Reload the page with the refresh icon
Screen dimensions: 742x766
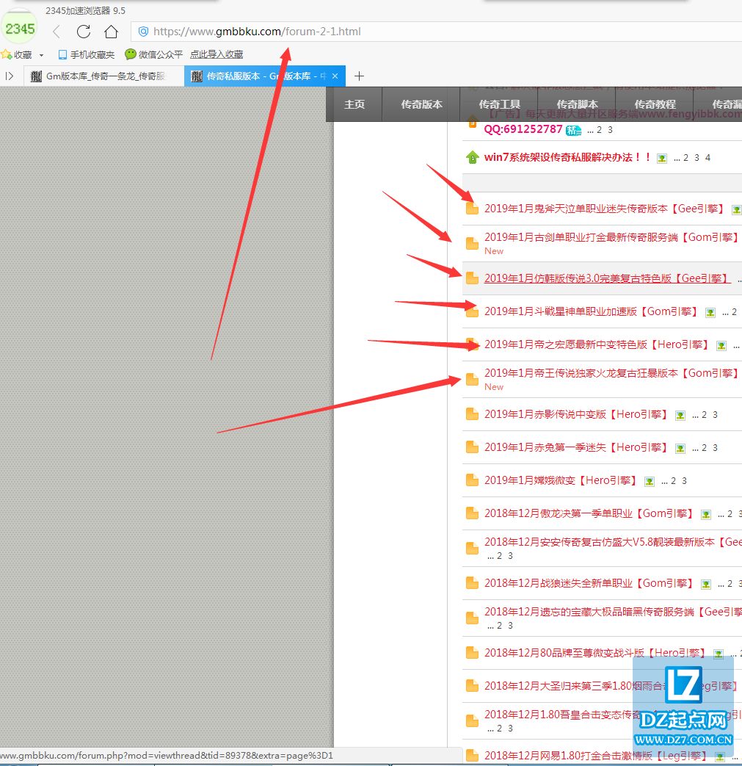pyautogui.click(x=84, y=32)
